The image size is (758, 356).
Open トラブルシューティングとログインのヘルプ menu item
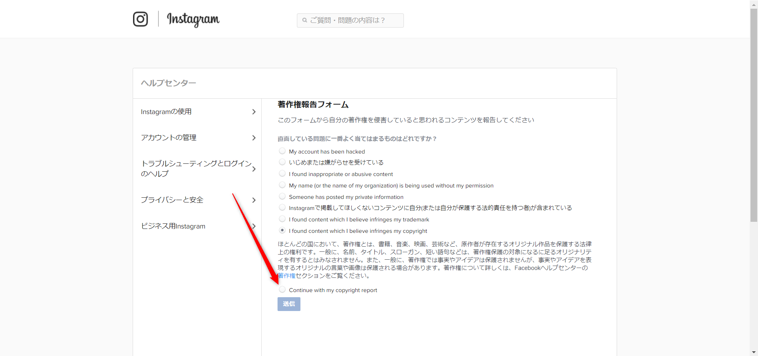tap(196, 169)
